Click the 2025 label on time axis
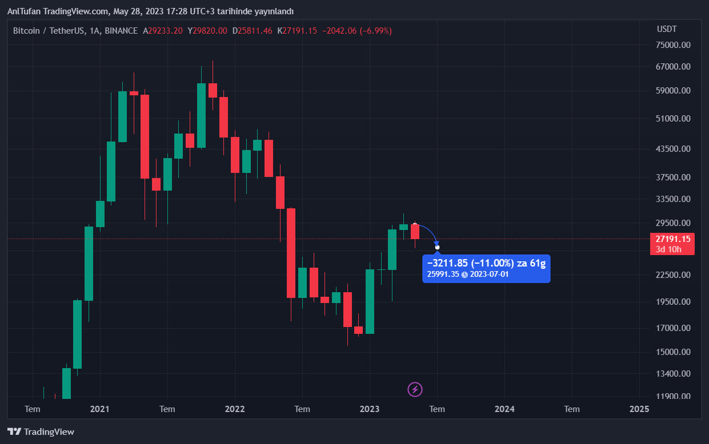Image resolution: width=709 pixels, height=444 pixels. pos(639,409)
